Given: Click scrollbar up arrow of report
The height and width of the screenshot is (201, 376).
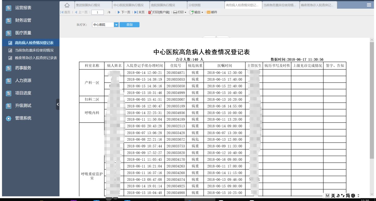Looking at the screenshot, I should [372, 40].
